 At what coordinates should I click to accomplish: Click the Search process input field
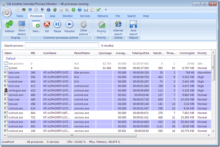pyautogui.click(x=62, y=45)
